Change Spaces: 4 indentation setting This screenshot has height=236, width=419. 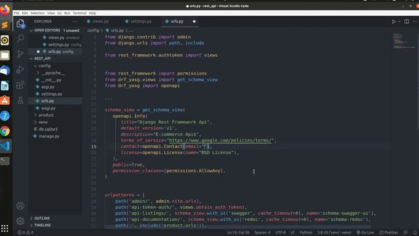262,232
